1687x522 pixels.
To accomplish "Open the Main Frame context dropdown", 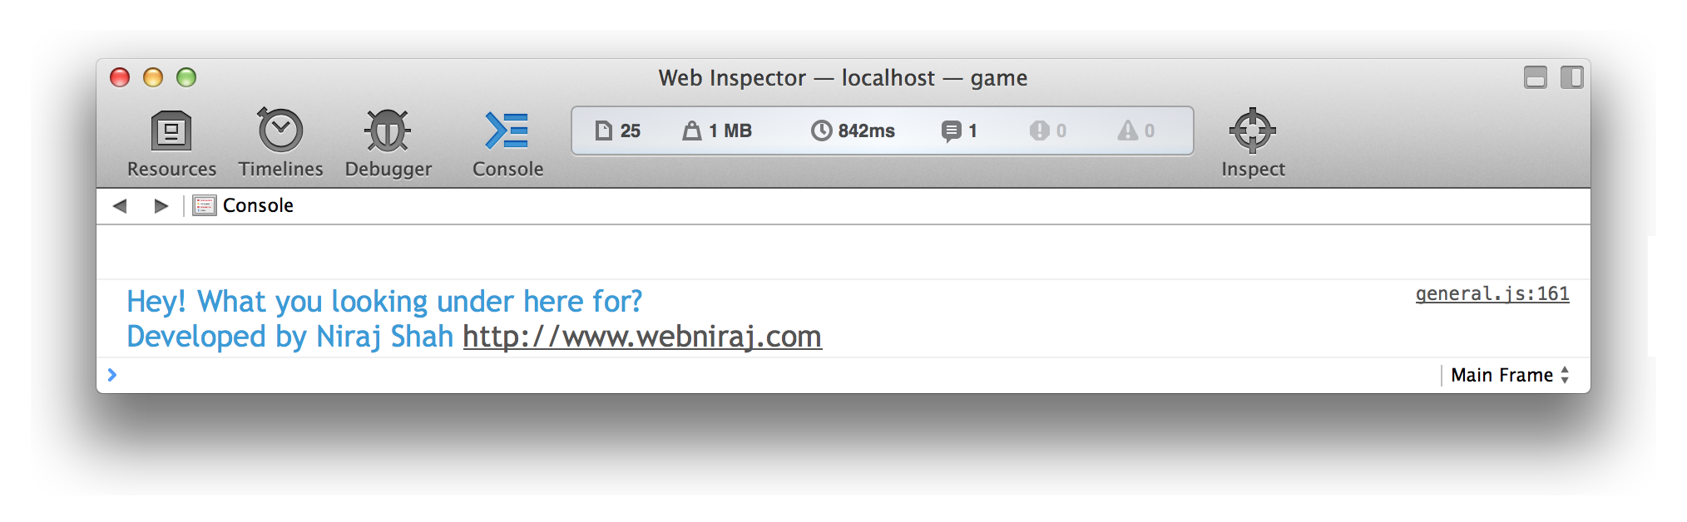I will coord(1510,375).
